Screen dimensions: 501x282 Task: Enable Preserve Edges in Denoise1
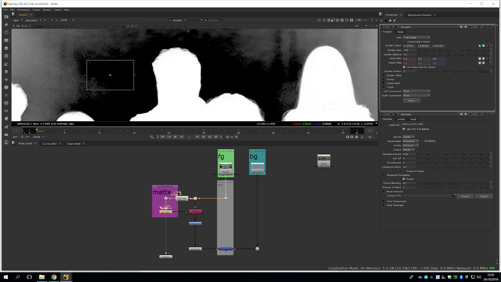(x=404, y=171)
